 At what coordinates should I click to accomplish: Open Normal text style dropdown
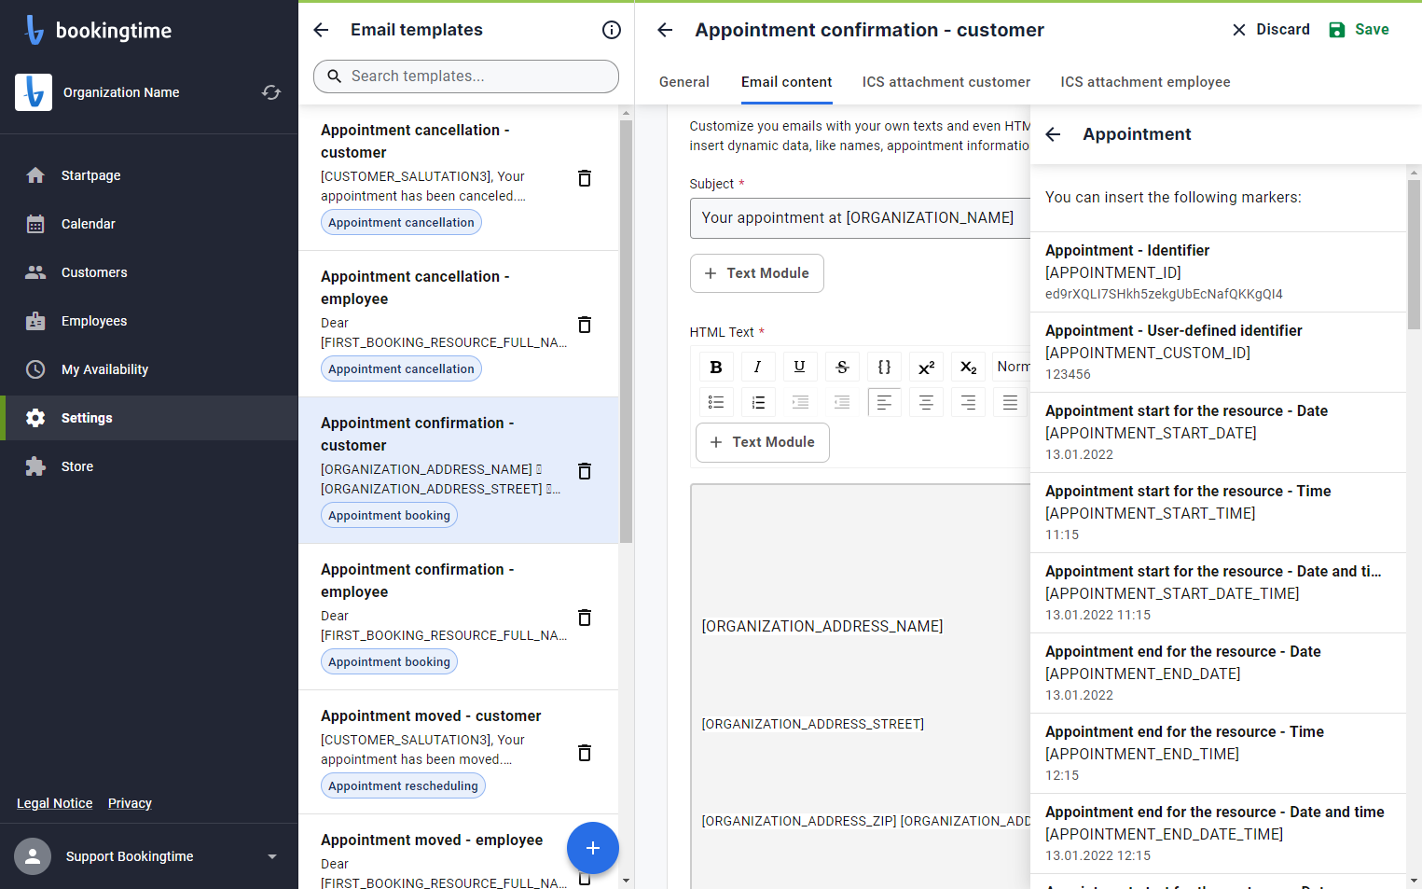click(1013, 367)
